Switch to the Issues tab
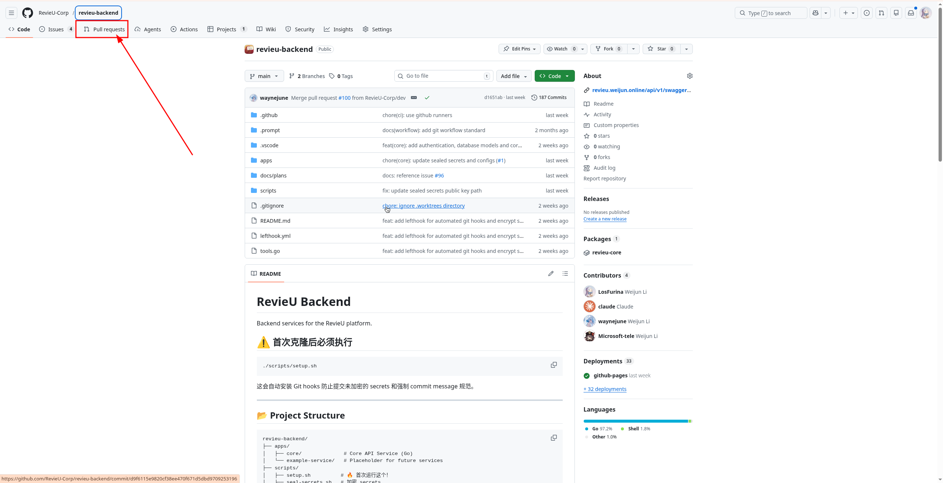This screenshot has height=483, width=943. tap(56, 29)
